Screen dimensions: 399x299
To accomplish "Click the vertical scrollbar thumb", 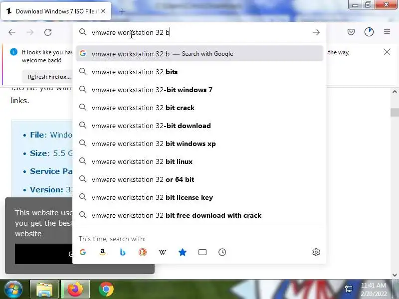I will pos(395,113).
